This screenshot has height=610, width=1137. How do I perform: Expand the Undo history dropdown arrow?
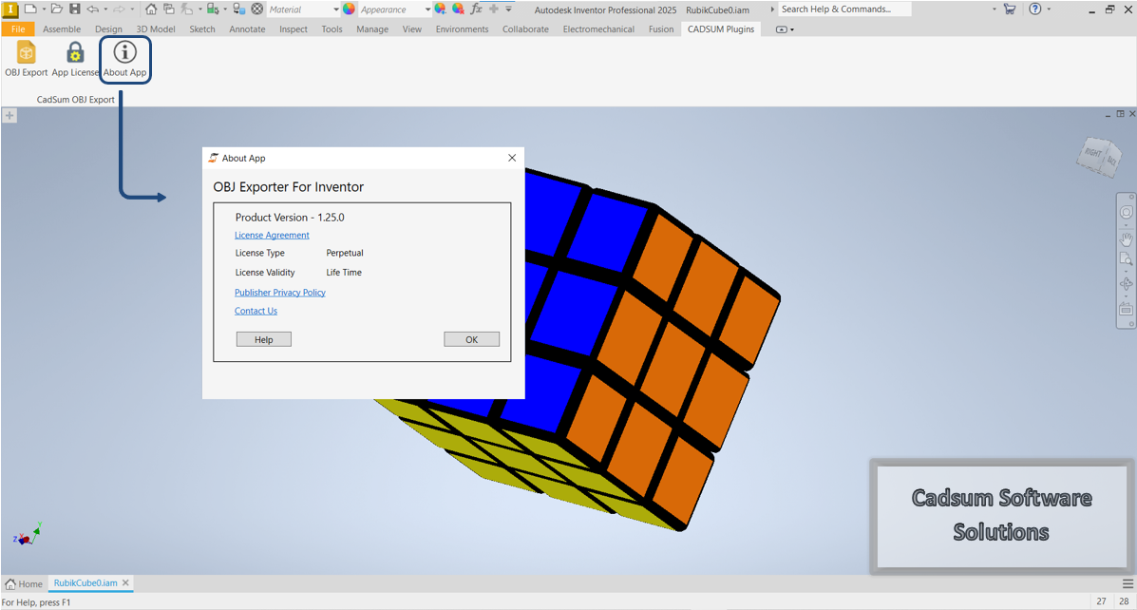tap(105, 10)
